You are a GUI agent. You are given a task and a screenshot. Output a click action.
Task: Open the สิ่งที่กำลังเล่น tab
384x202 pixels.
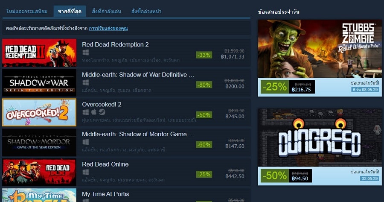coord(106,11)
